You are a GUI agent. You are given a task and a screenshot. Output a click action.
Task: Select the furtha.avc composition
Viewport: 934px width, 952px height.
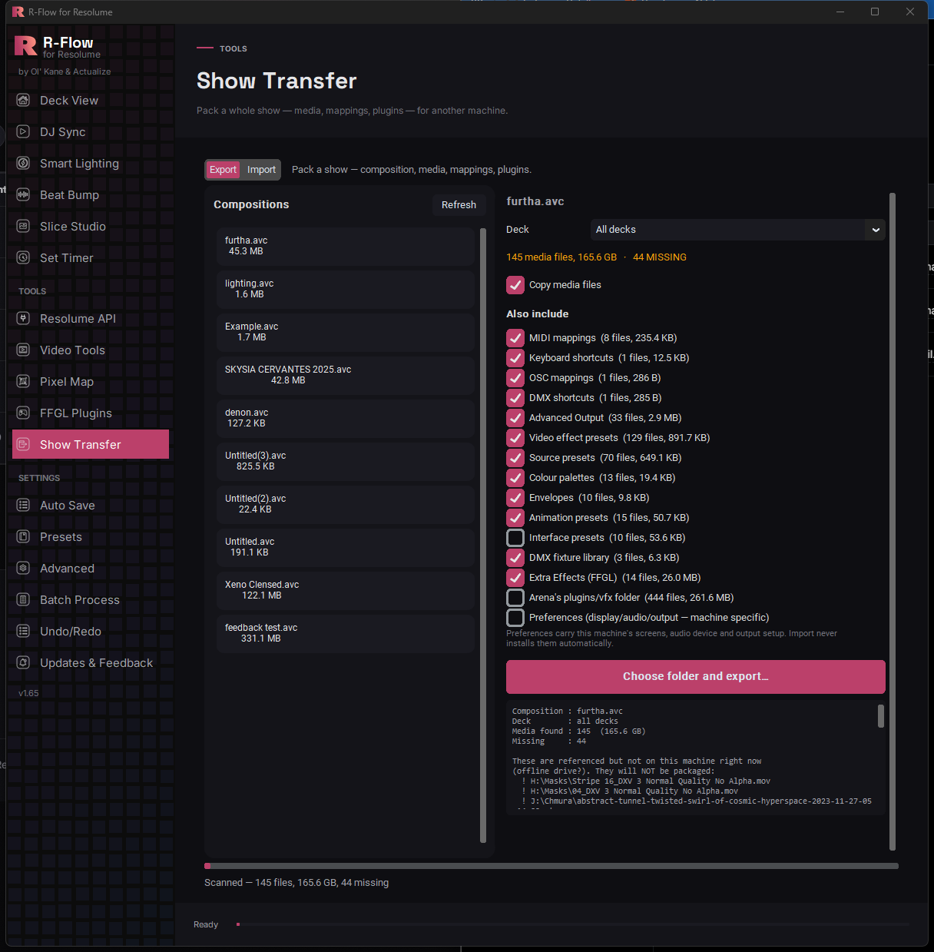tap(346, 246)
